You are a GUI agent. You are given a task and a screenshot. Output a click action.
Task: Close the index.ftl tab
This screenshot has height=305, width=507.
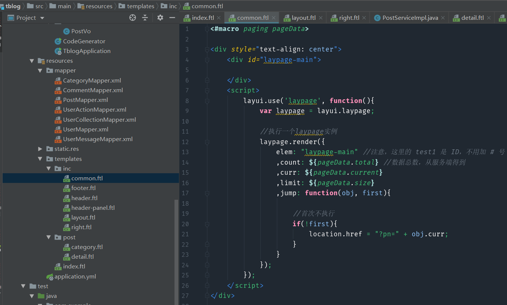tap(219, 18)
